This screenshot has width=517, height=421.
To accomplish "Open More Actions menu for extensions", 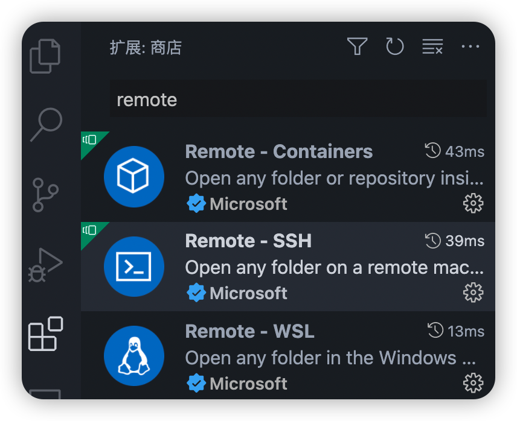I will click(x=470, y=46).
